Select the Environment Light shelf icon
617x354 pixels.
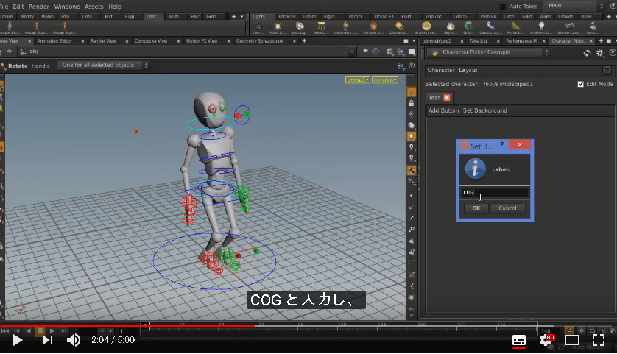coord(426,26)
